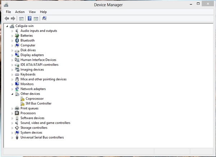
Task: Select the Batteries label
Action: pyautogui.click(x=27, y=36)
